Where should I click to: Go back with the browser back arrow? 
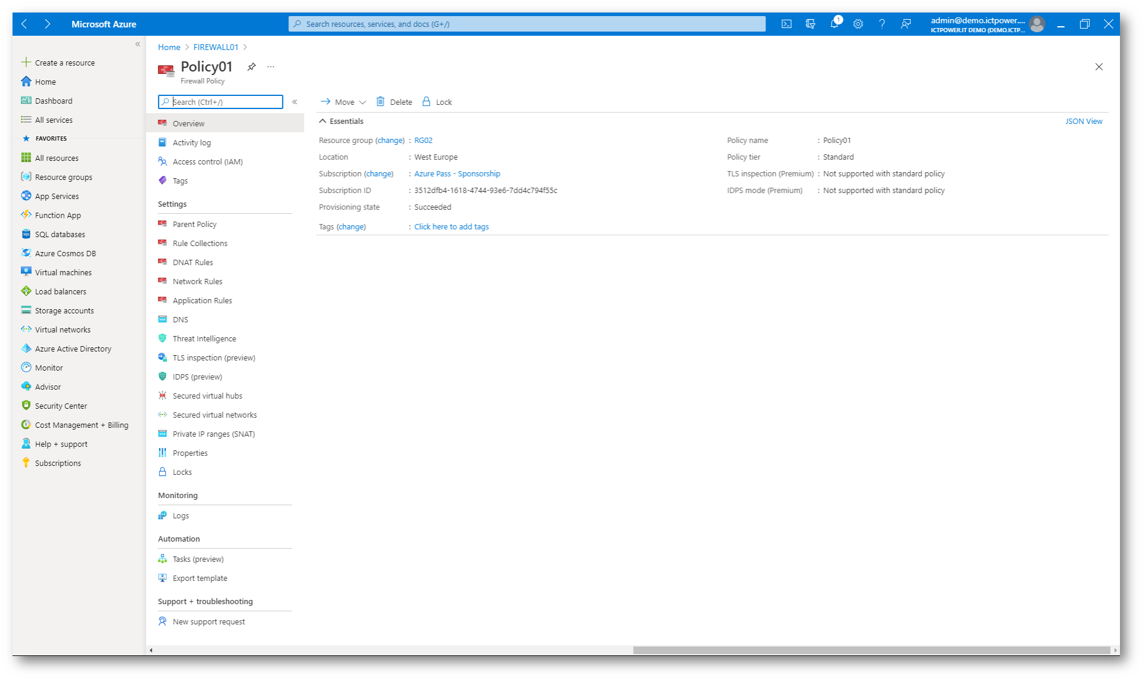[x=24, y=24]
